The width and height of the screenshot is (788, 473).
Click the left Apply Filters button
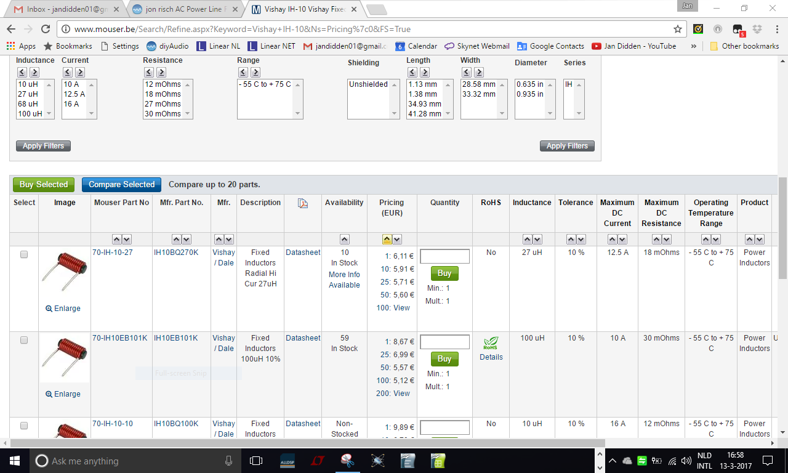(x=43, y=146)
